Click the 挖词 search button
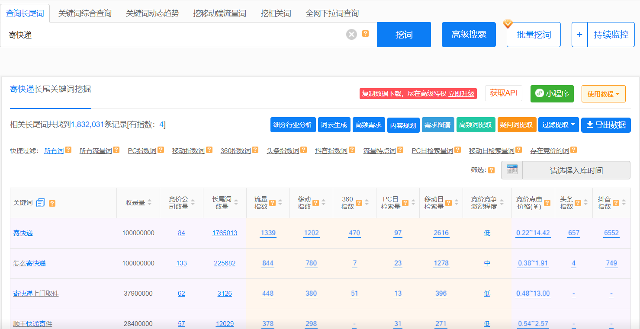 click(x=404, y=35)
